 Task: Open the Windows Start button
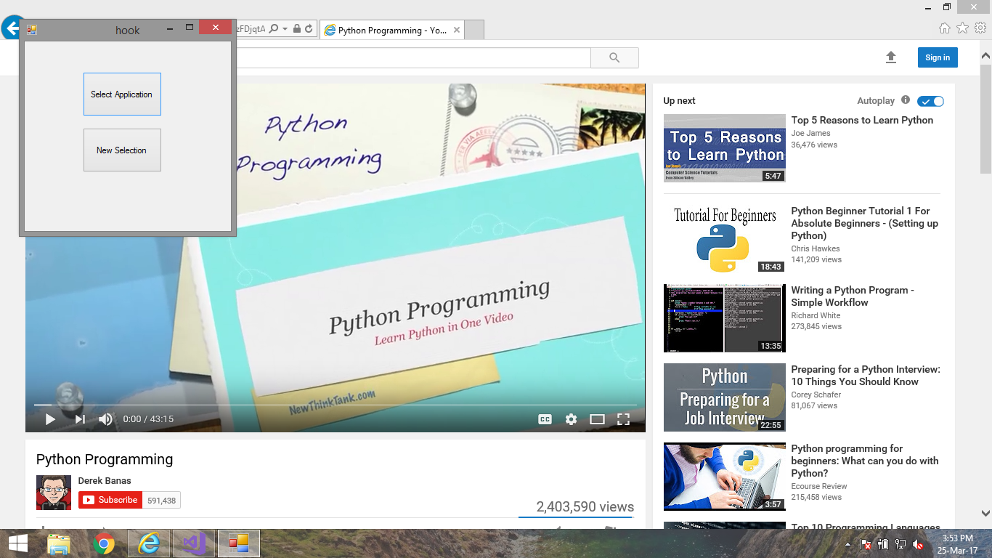17,543
